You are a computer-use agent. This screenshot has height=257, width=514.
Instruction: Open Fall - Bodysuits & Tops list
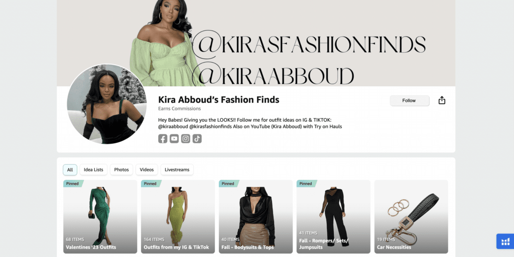255,217
